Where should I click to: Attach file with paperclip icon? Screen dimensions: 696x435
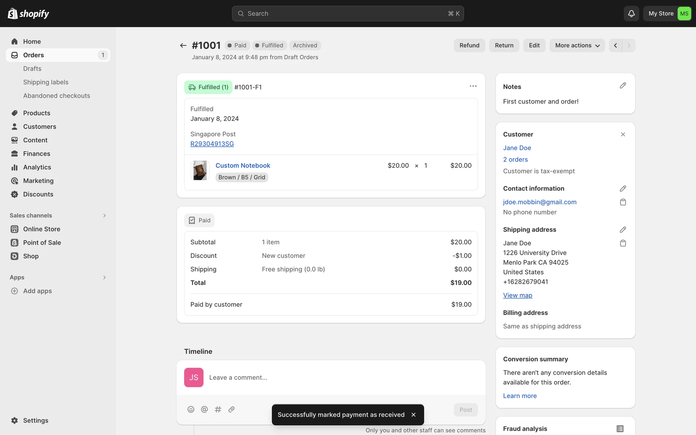coord(231,409)
